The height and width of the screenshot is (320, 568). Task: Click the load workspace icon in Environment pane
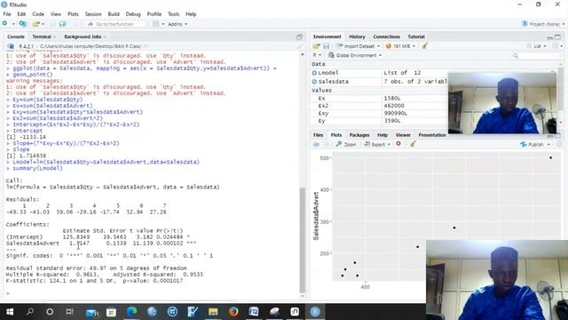click(x=316, y=46)
